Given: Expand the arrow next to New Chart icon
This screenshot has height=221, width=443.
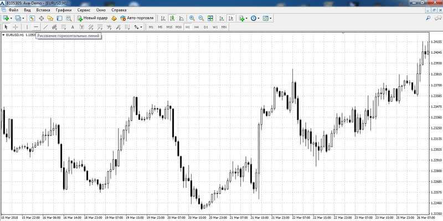Looking at the screenshot, I should pos(11,18).
